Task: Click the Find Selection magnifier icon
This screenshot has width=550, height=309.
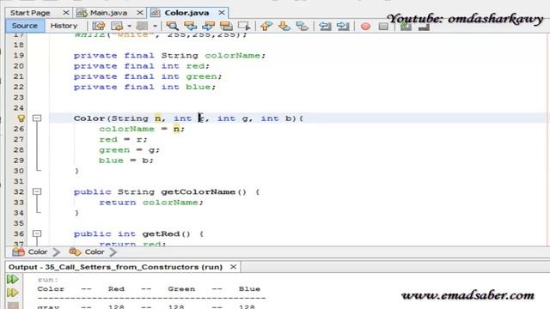Action: pos(172,26)
